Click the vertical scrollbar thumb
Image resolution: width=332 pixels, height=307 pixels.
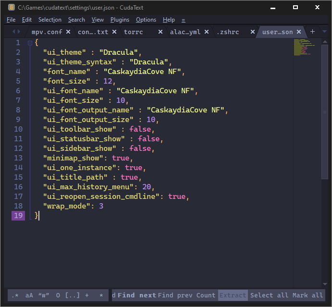pyautogui.click(x=325, y=112)
